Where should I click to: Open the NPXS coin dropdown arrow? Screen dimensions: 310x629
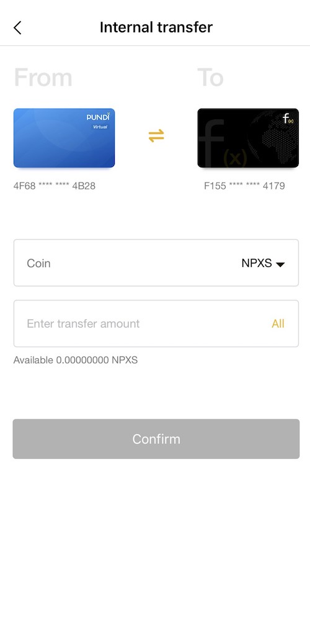point(280,265)
